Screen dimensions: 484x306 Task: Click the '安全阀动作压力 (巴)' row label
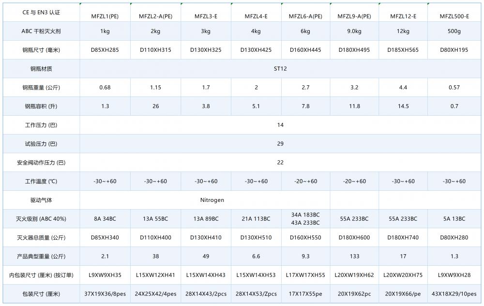[41, 163]
